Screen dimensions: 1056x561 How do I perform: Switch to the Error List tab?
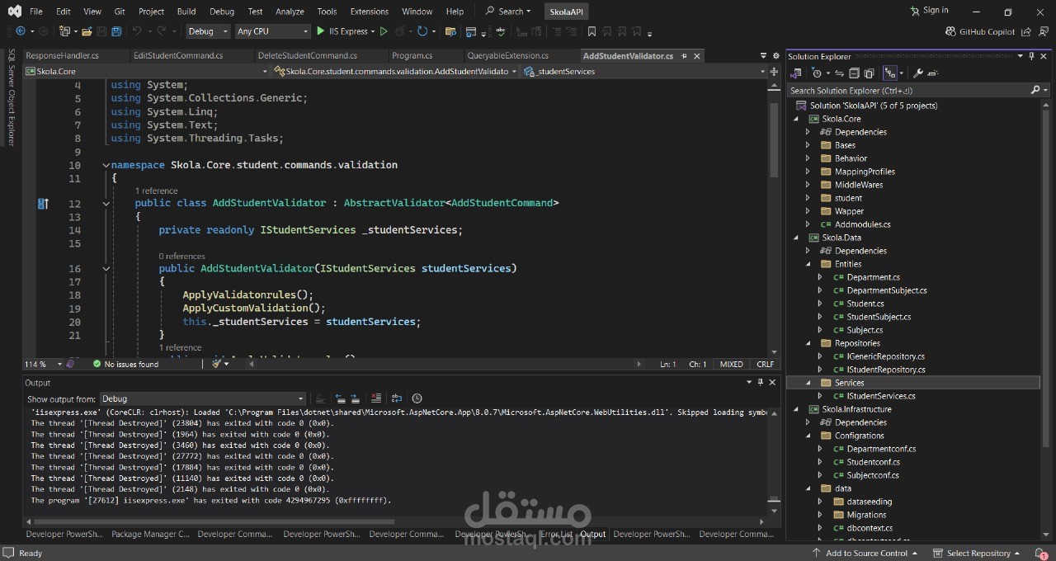pos(556,534)
